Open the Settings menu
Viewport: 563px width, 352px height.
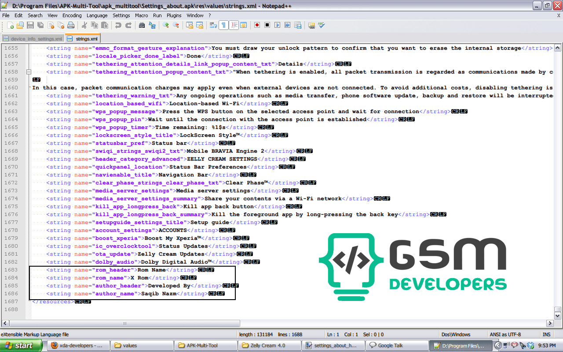121,15
